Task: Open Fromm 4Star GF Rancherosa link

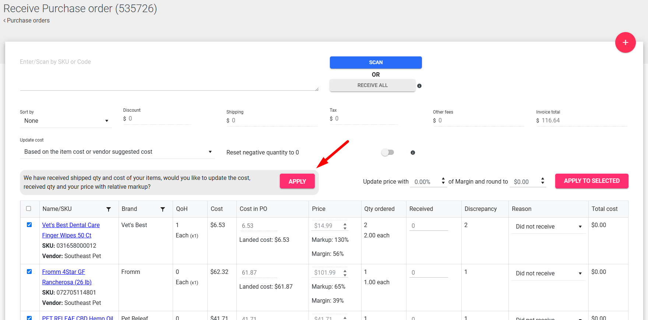Action: [67, 277]
